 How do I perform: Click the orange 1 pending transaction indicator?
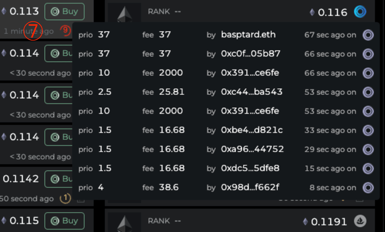[65, 198]
